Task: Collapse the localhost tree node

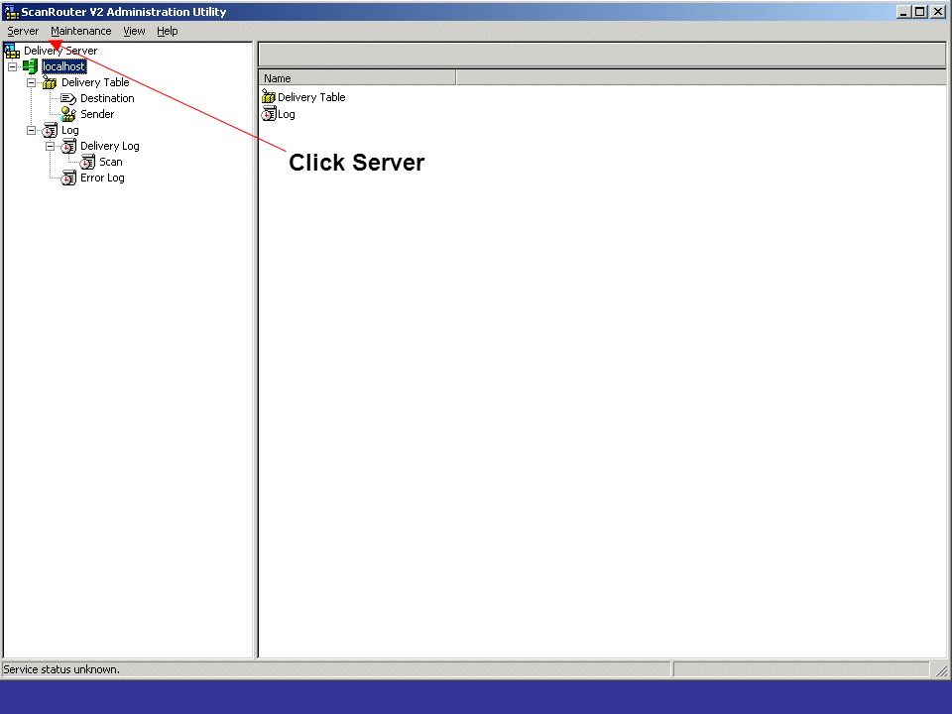Action: tap(12, 66)
